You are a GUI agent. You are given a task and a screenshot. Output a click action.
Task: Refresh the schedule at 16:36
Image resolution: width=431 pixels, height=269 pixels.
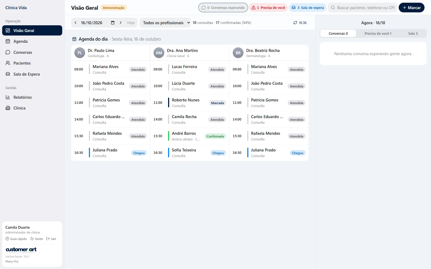(300, 23)
